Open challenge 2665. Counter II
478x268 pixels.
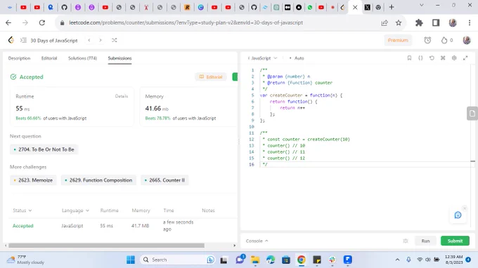point(164,180)
